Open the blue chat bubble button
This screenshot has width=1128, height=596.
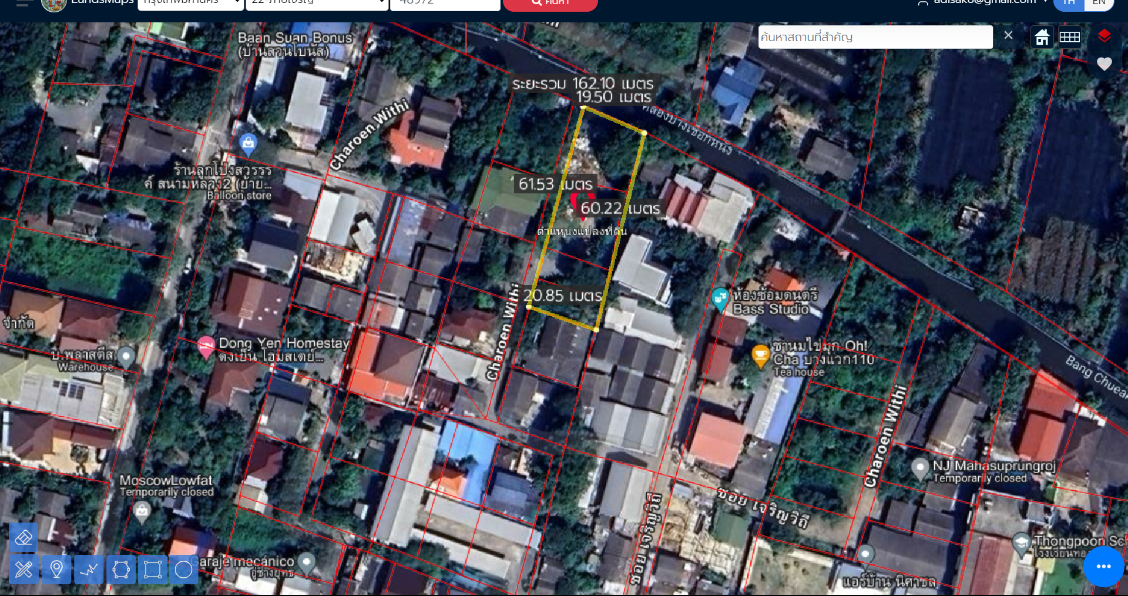tap(1103, 566)
